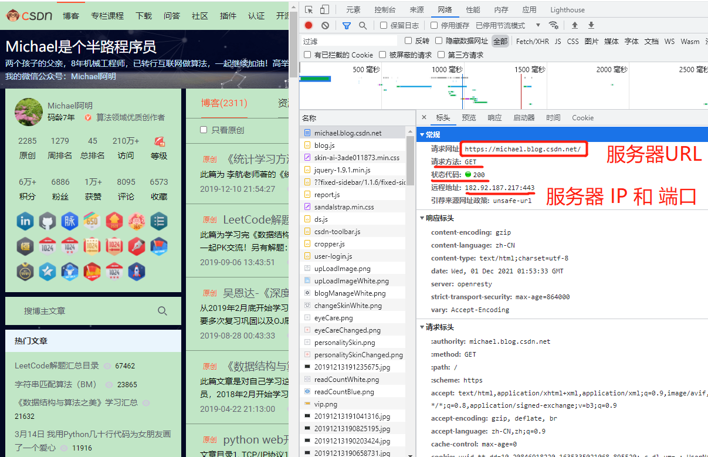
Task: Open the 博客(2311) tab on the blog
Action: click(x=224, y=103)
